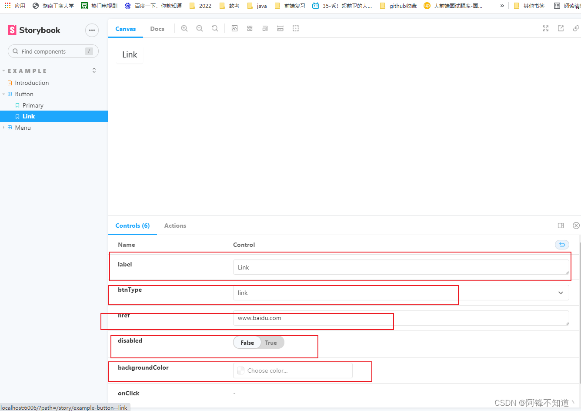Open the 软考 bookmarks folder

(229, 6)
